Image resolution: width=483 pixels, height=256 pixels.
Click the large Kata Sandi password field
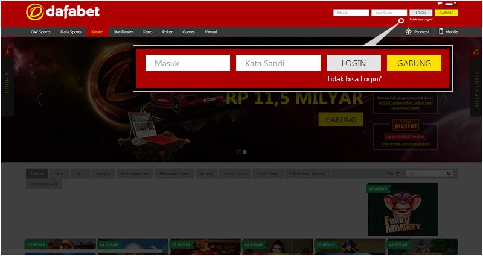(x=278, y=63)
